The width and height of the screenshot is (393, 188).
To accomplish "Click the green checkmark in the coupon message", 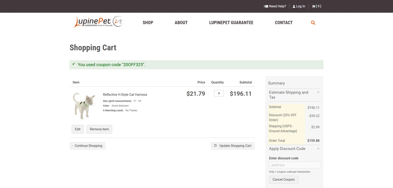I will coord(74,64).
